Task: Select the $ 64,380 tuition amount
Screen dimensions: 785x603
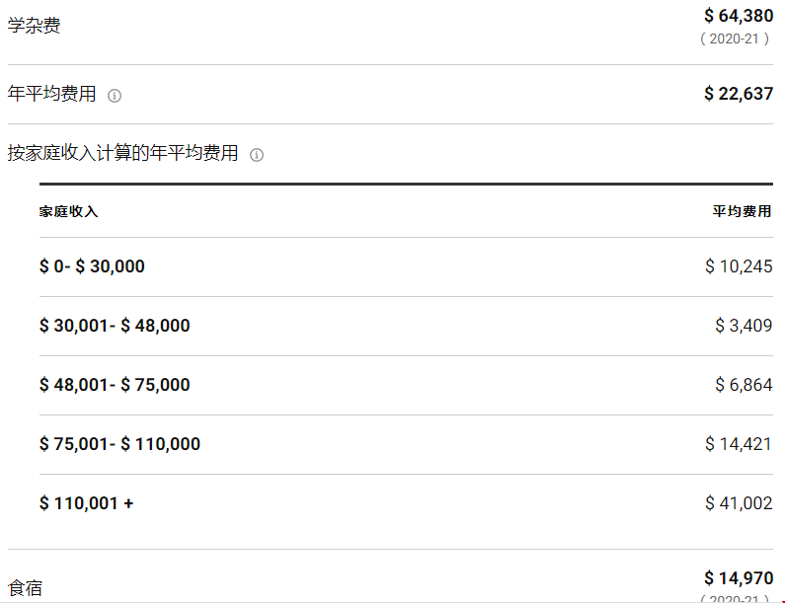Action: point(739,15)
